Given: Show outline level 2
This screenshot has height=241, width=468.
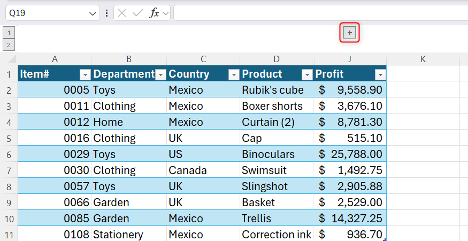Looking at the screenshot, I should coord(9,45).
